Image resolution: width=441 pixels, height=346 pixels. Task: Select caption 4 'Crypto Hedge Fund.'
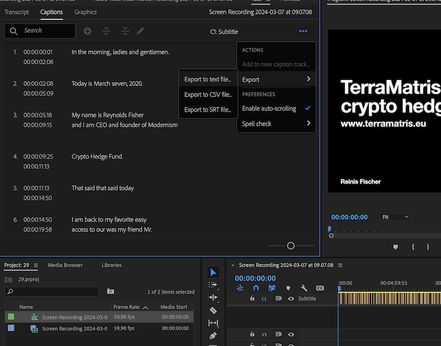(x=97, y=156)
